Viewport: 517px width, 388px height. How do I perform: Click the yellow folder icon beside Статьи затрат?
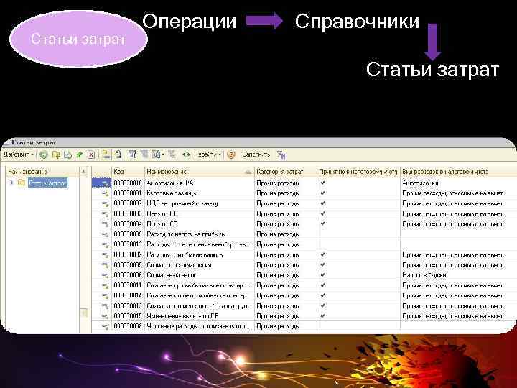(22, 183)
